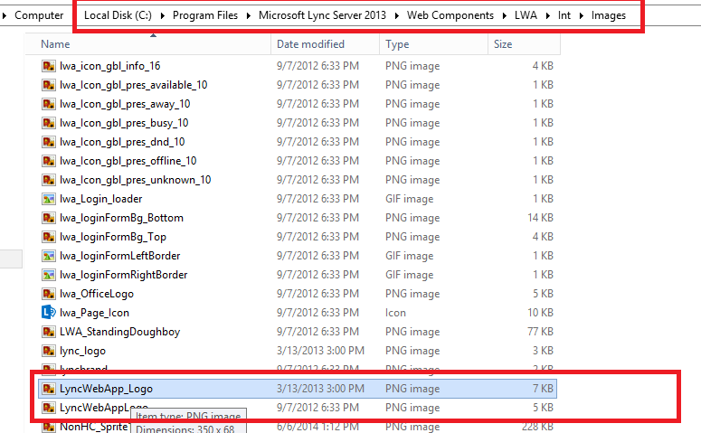
Task: Click the lwa_Icon_gbl_pres_busy_10 file icon
Action: (x=49, y=123)
